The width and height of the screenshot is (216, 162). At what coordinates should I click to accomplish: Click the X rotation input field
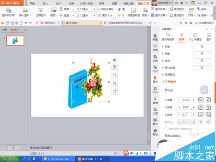click(x=187, y=100)
